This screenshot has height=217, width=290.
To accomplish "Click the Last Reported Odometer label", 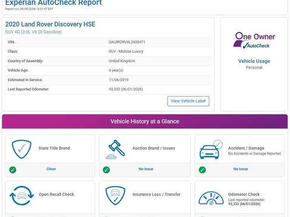I will (x=29, y=90).
